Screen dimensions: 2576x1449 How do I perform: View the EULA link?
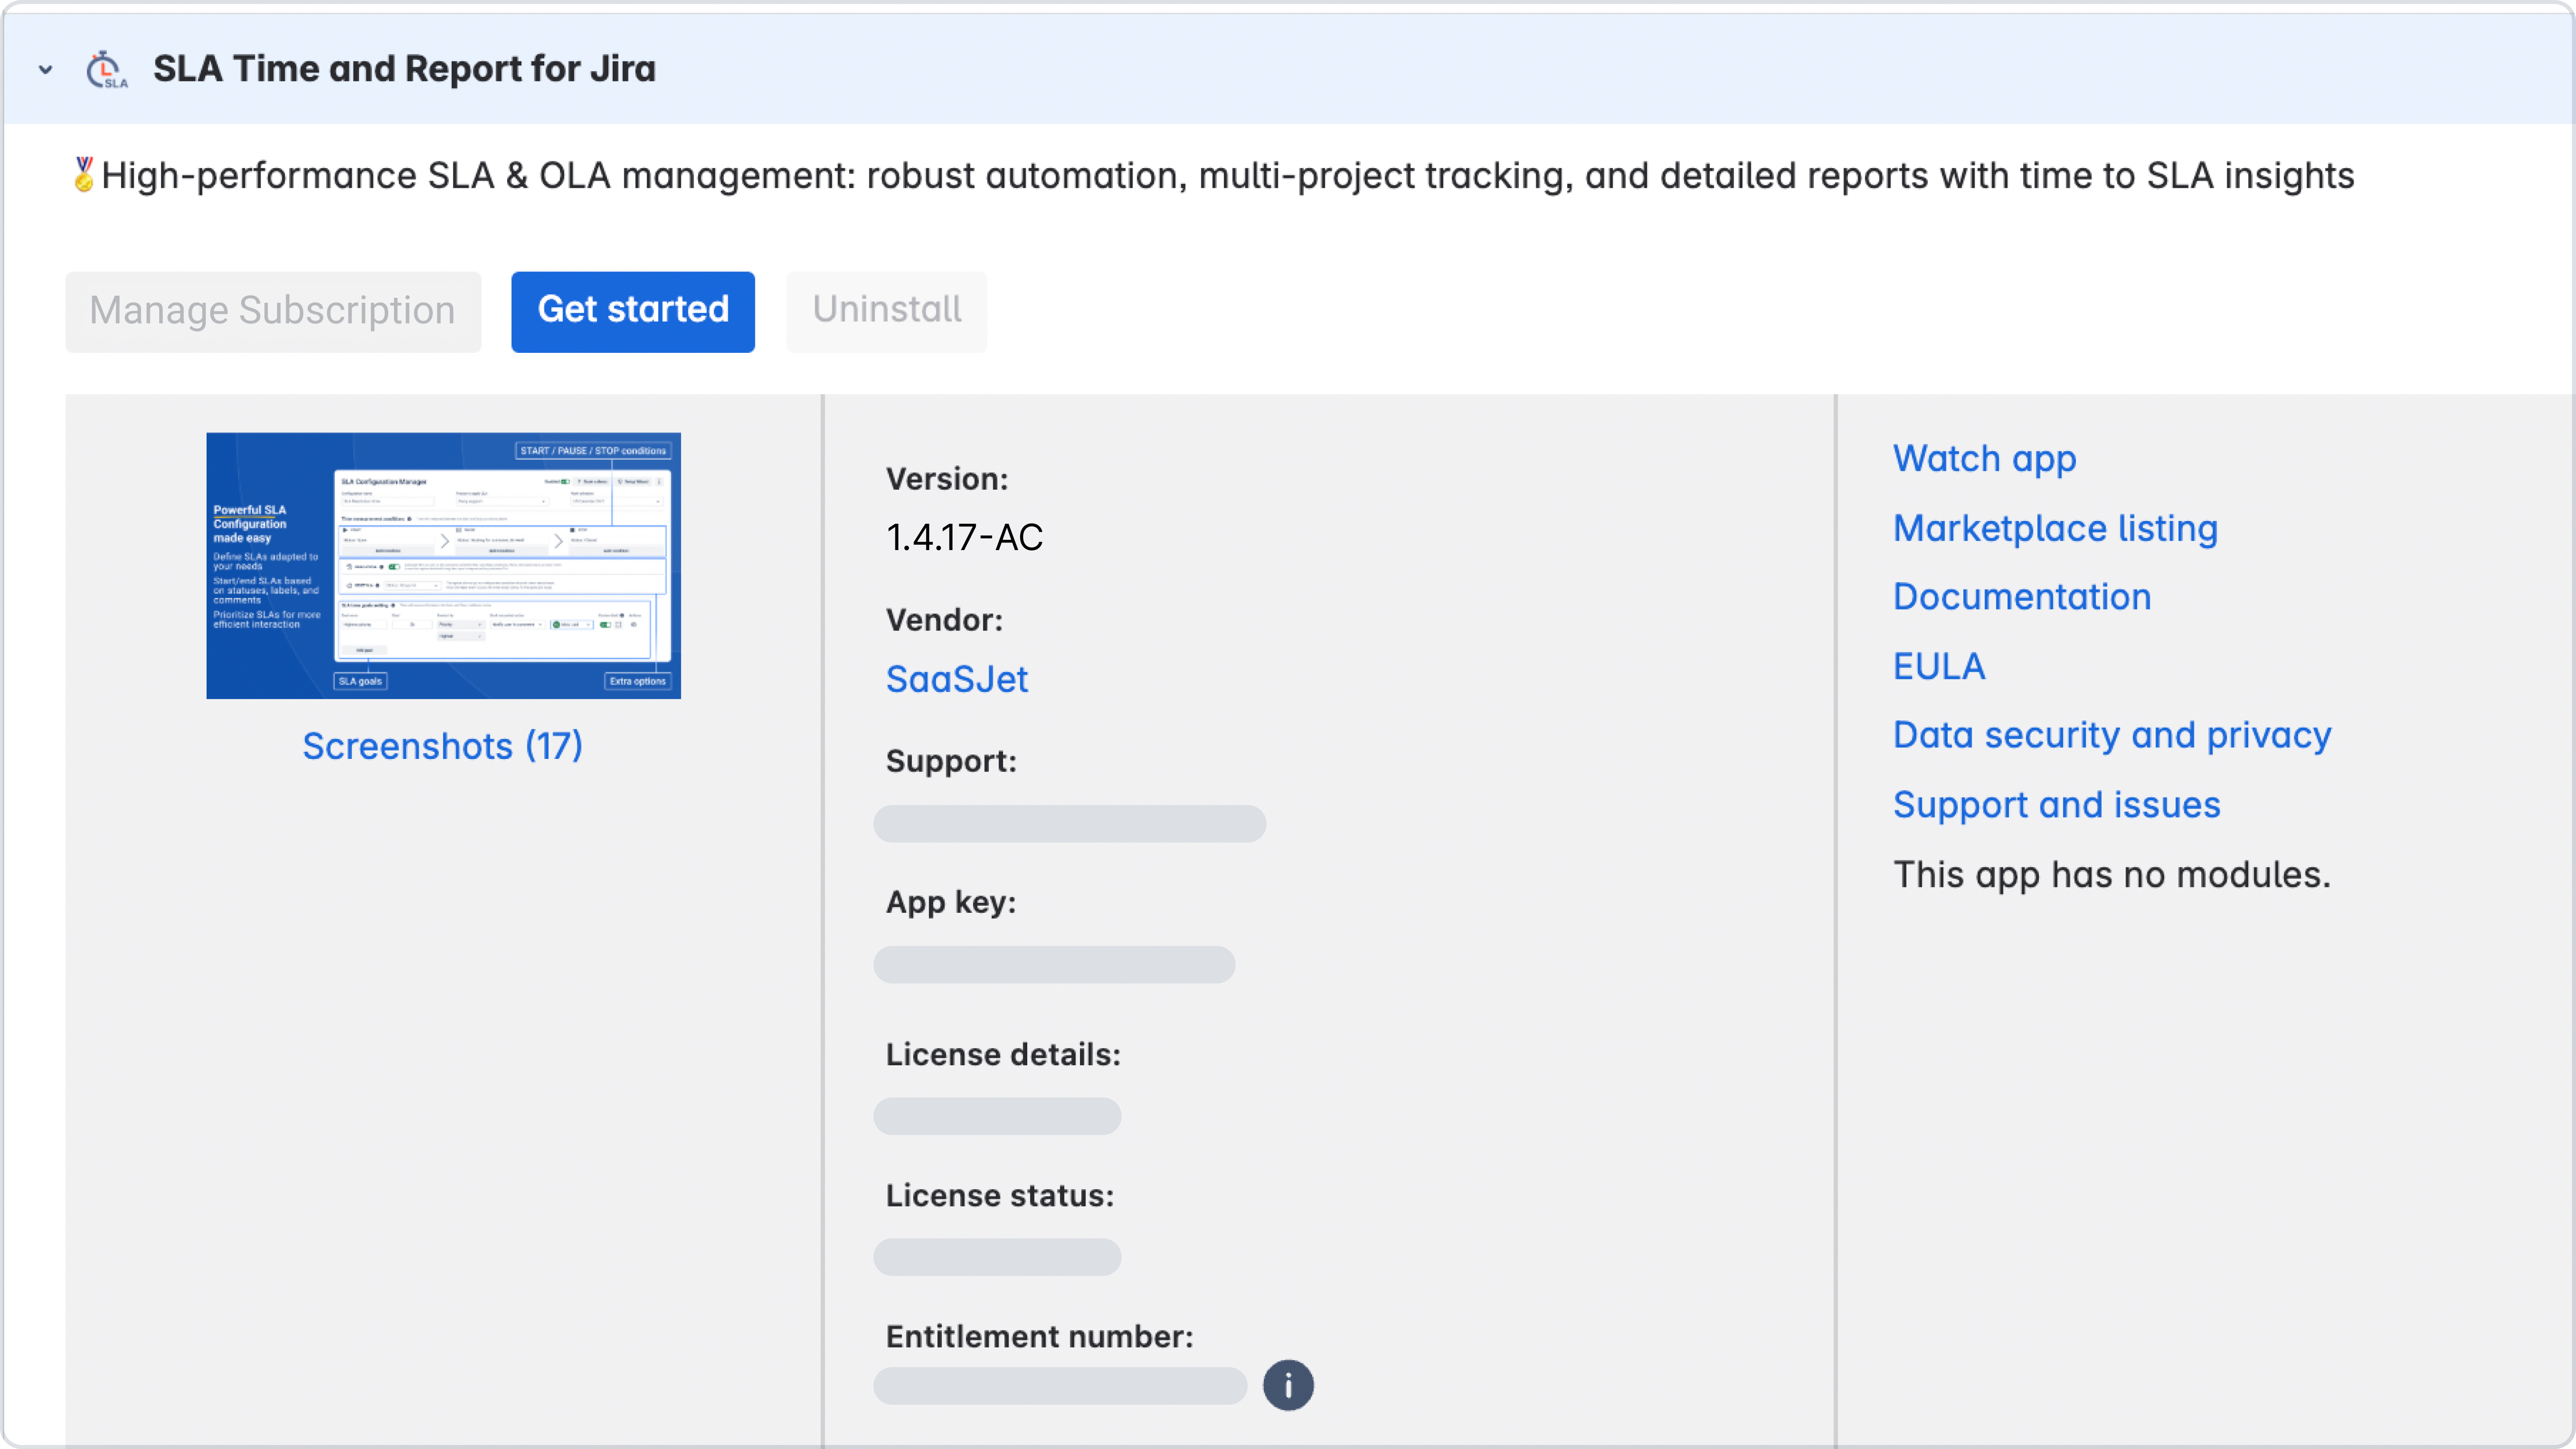tap(1938, 666)
